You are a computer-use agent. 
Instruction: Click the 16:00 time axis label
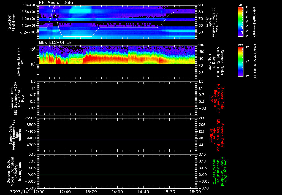pos(195,192)
